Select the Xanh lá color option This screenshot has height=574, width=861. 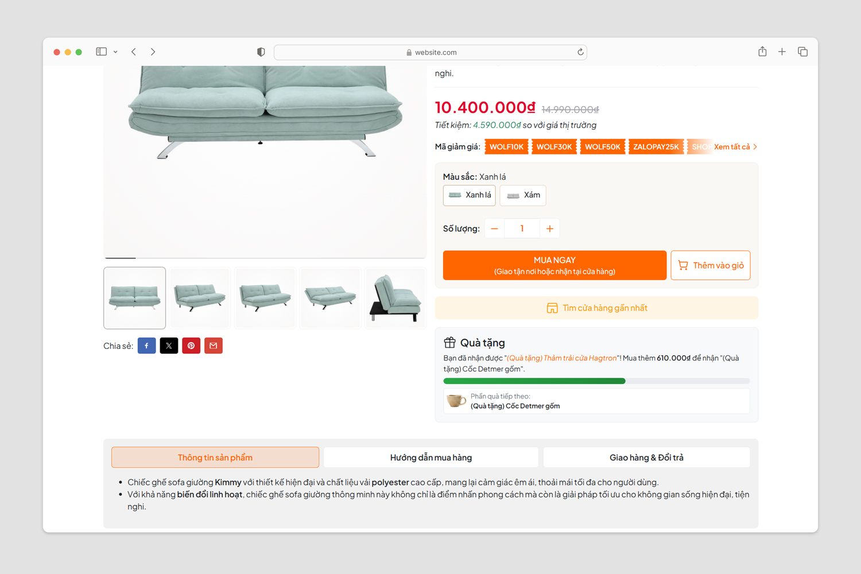tap(470, 195)
